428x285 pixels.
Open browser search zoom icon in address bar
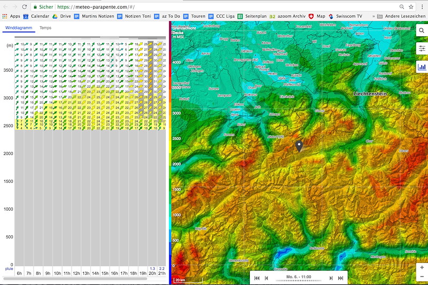[x=401, y=7]
